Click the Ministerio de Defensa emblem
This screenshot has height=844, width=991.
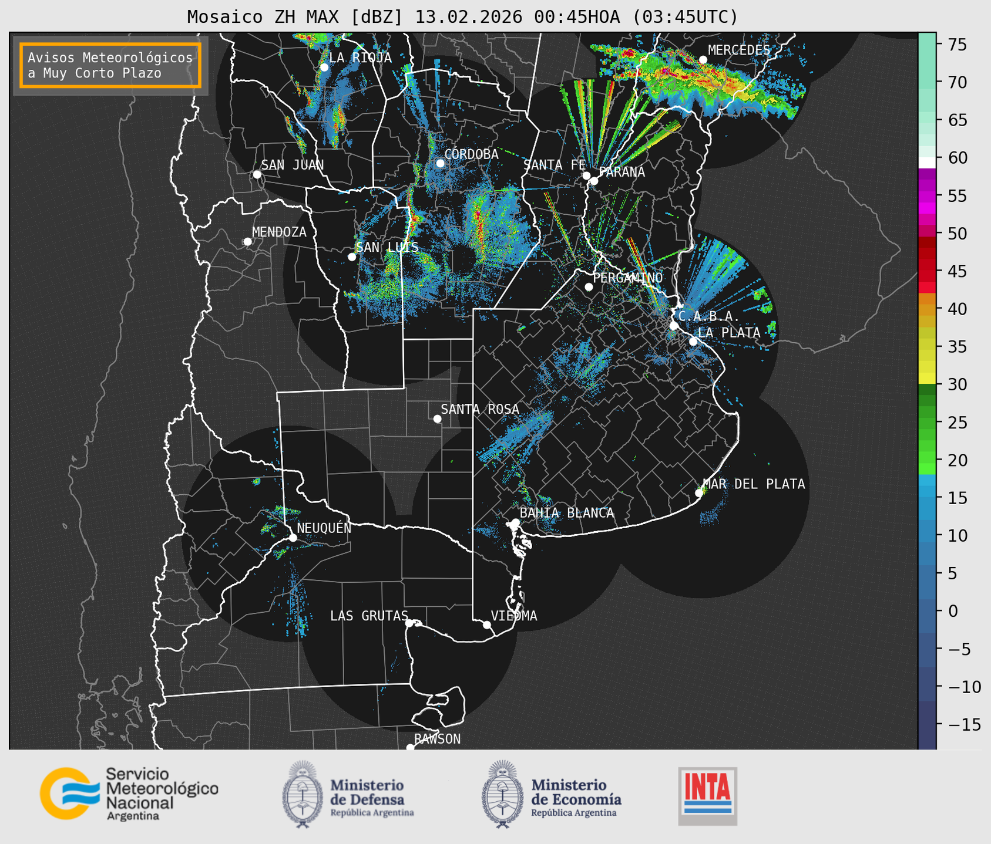[302, 794]
